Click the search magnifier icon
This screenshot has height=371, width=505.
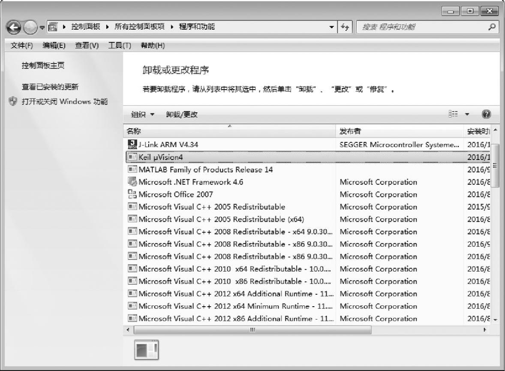coord(492,27)
